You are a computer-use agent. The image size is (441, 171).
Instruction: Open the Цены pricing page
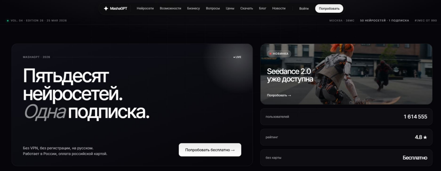pos(230,8)
